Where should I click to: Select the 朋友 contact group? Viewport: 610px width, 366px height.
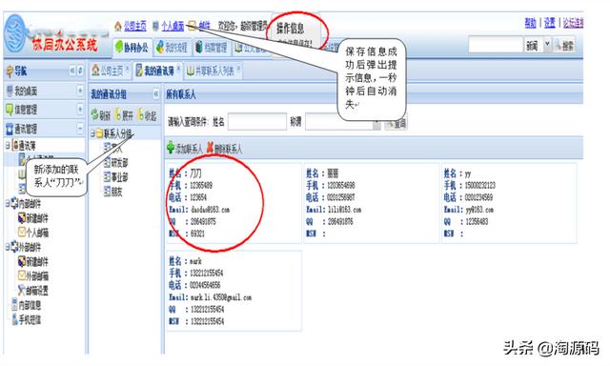click(x=116, y=192)
